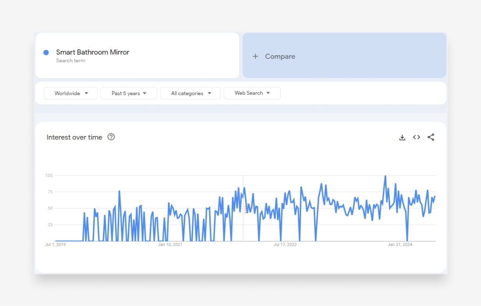Viewport: 481px width, 306px height.
Task: Click the Jul 7, 2019 axis label
Action: tap(55, 245)
